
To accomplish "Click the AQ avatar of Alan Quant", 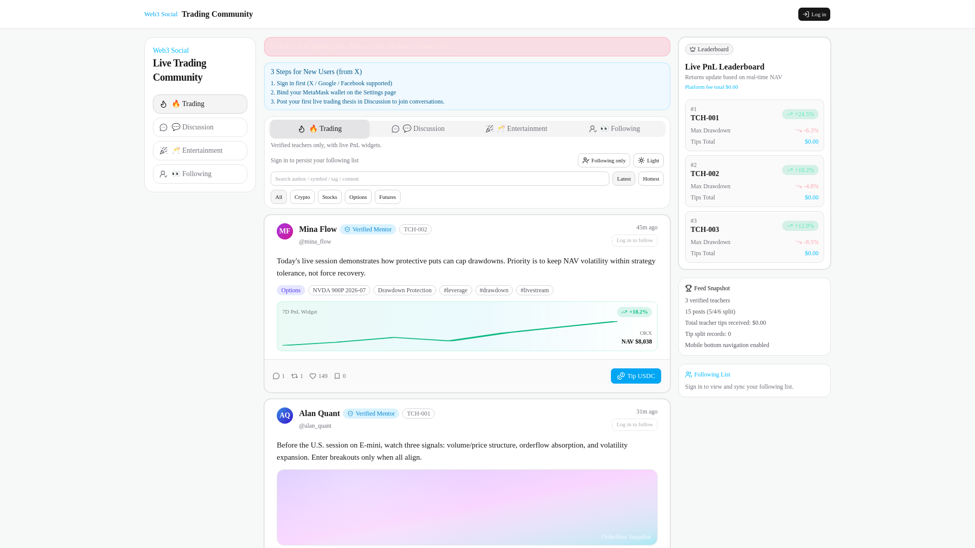I will click(285, 416).
